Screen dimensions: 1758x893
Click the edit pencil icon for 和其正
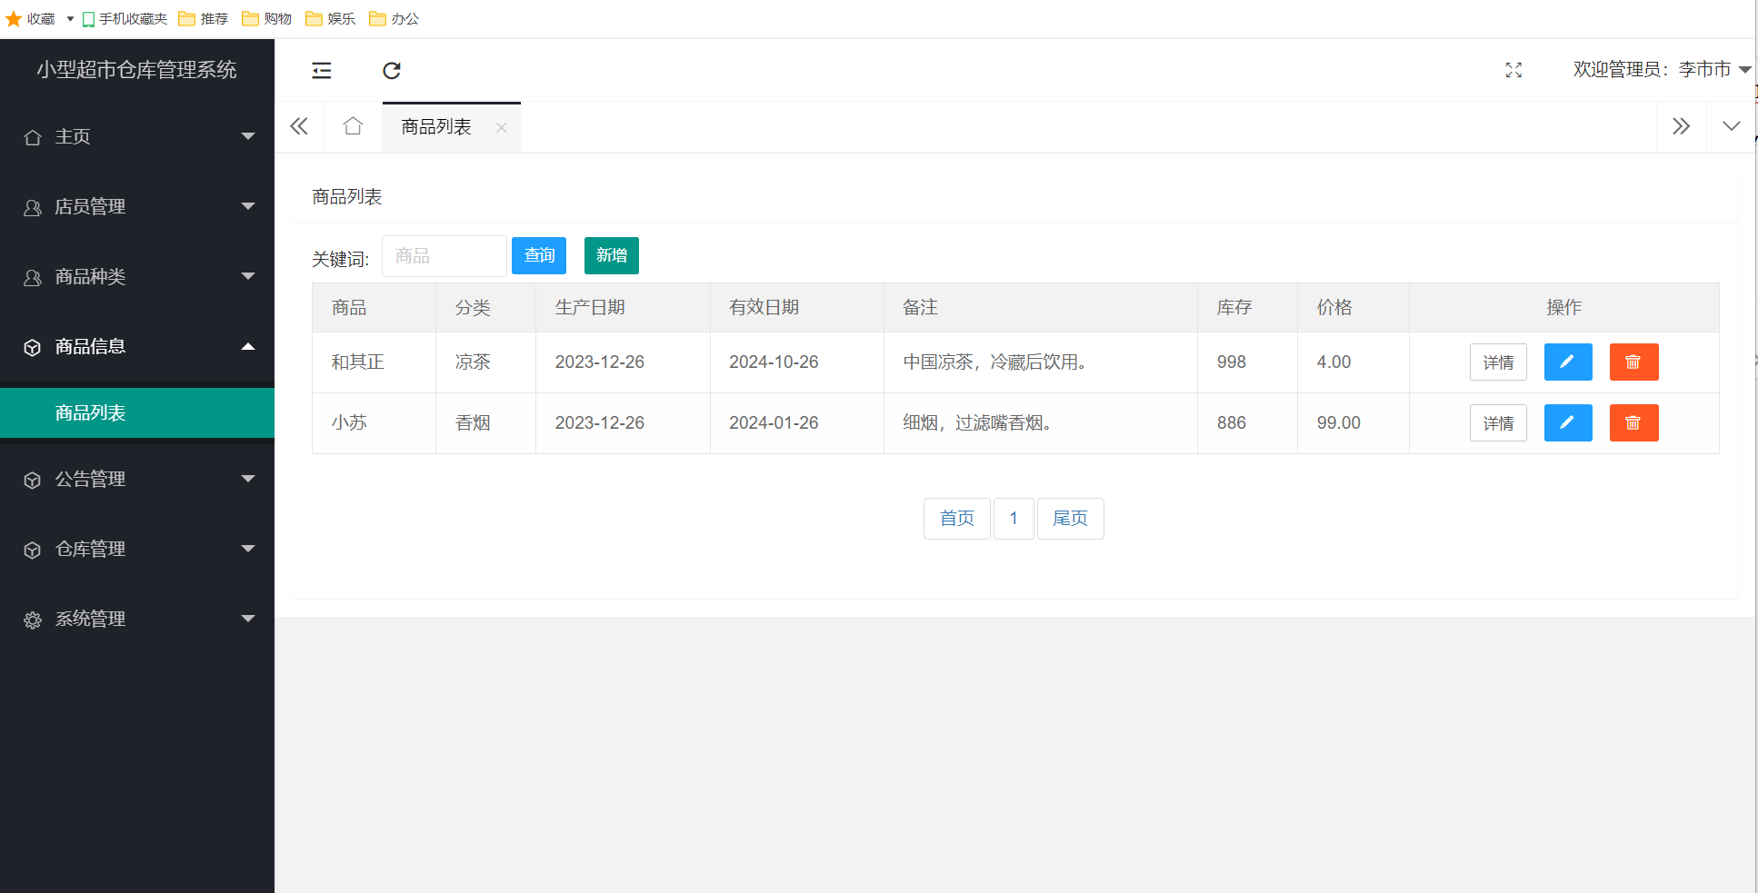tap(1567, 362)
